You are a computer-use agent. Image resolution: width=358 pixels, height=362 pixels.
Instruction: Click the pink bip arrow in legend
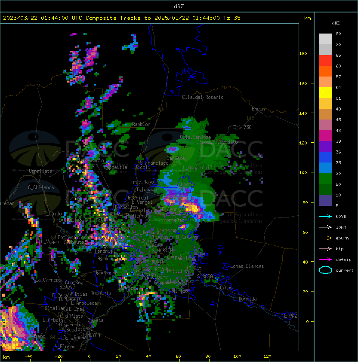click(325, 248)
